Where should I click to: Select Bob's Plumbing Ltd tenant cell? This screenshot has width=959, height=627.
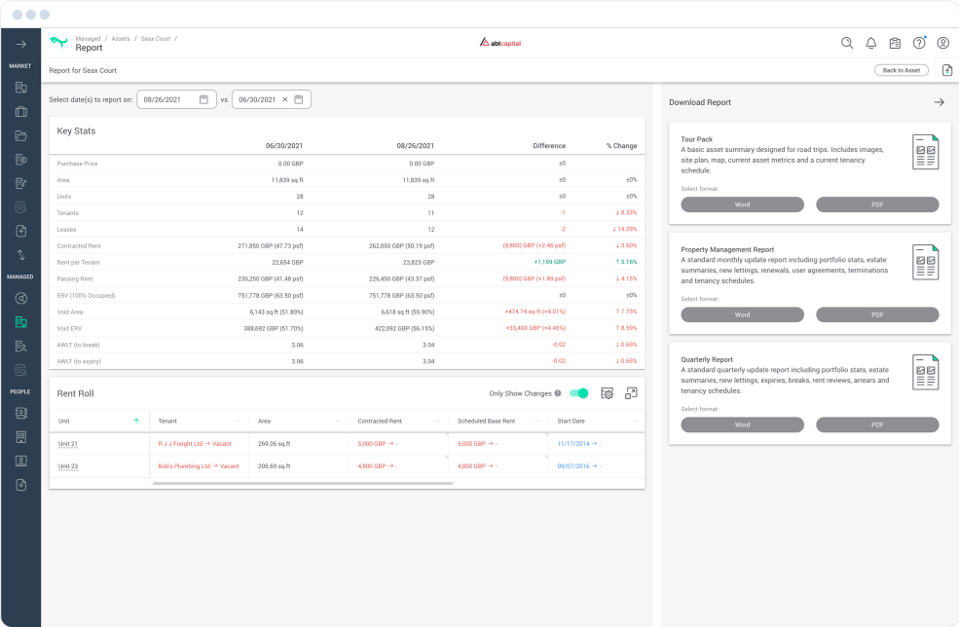199,466
